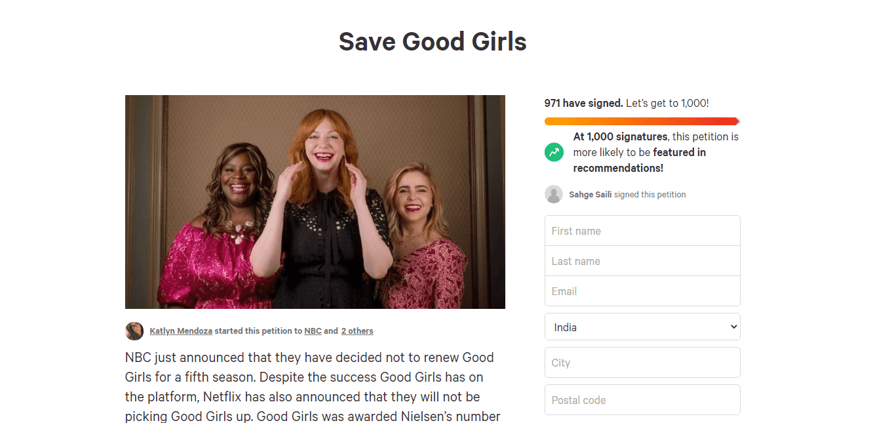Click the Sahge Saili signer name
Image resolution: width=871 pixels, height=423 pixels.
tap(590, 195)
